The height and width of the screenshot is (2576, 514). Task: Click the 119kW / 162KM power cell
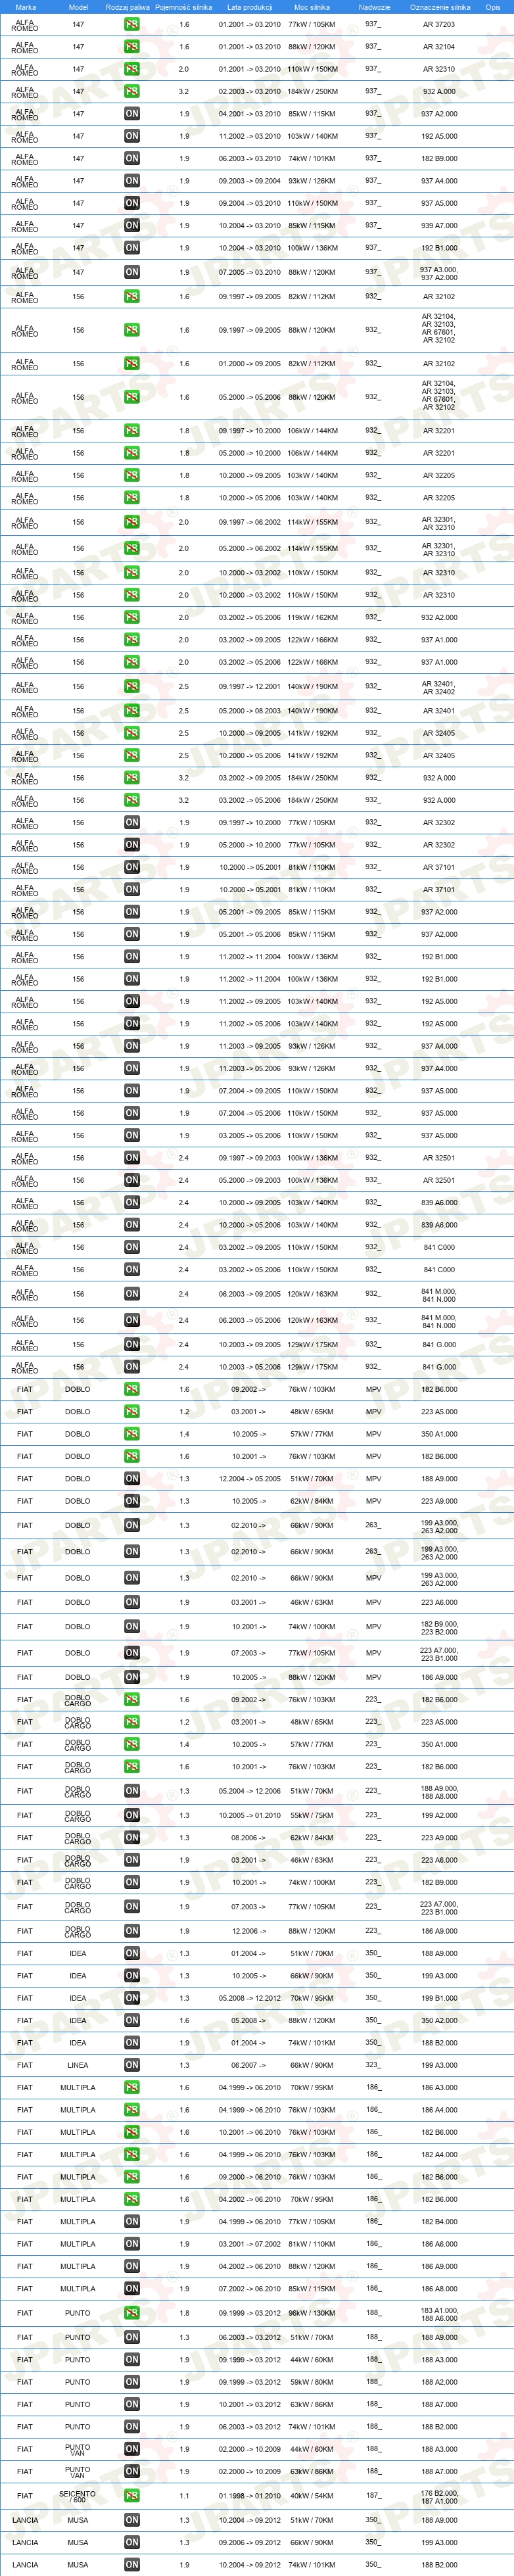(313, 617)
